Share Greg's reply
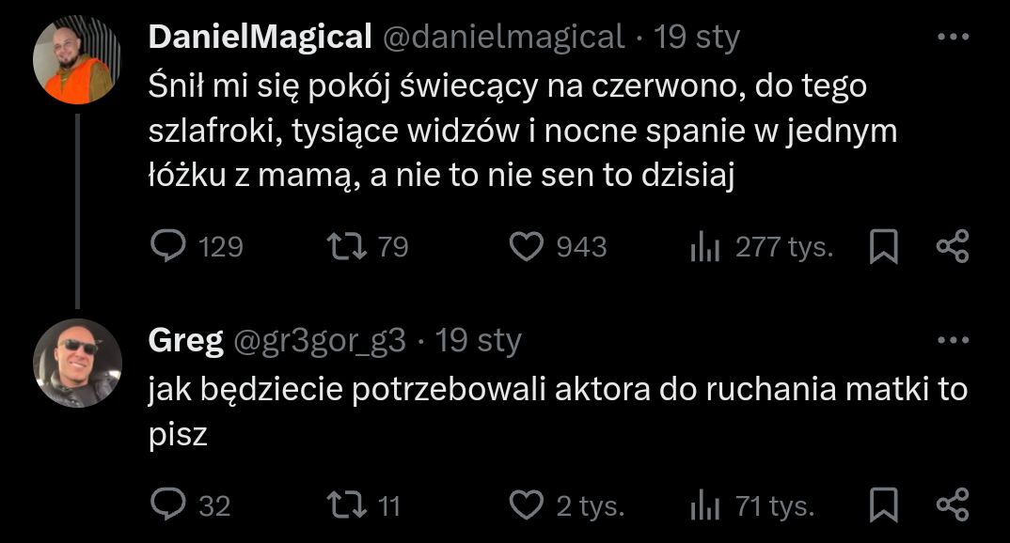Viewport: 1010px width, 543px height. [953, 506]
